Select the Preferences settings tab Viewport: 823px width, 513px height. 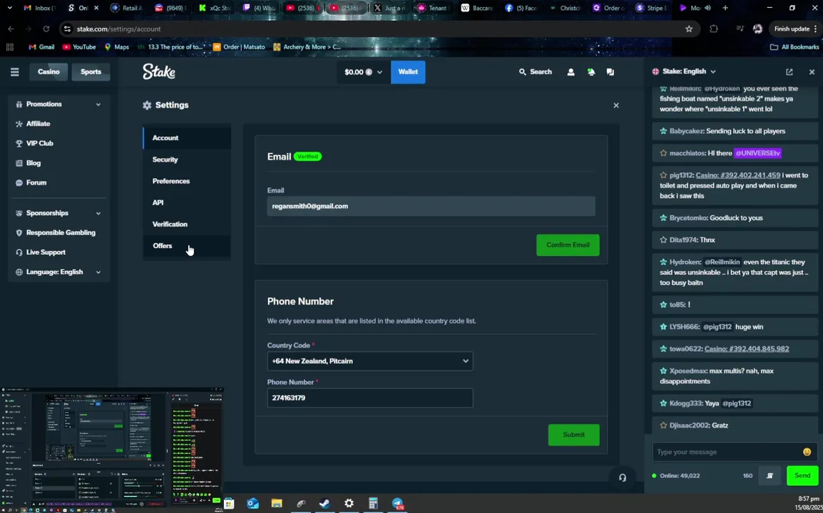tap(187, 181)
